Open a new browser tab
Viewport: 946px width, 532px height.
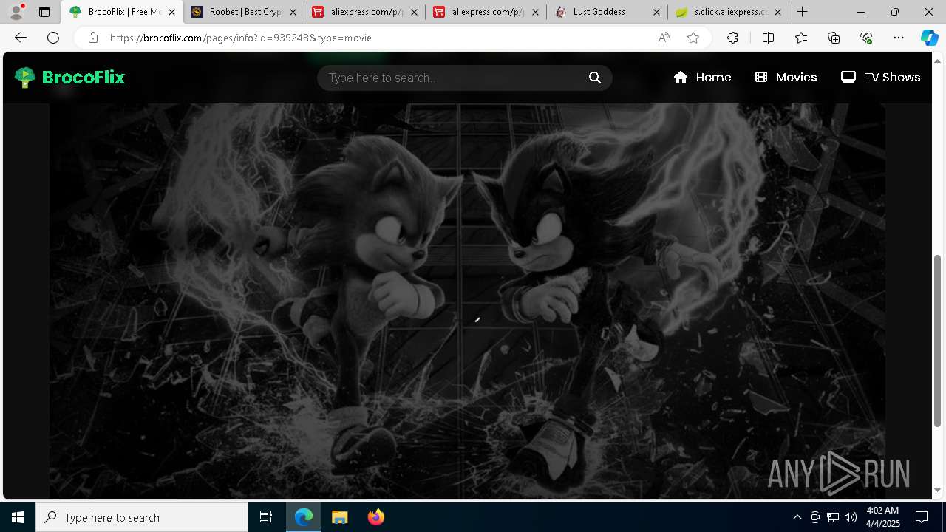pos(803,12)
